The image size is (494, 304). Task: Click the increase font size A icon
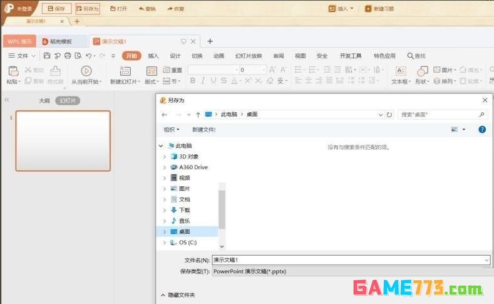[x=272, y=70]
